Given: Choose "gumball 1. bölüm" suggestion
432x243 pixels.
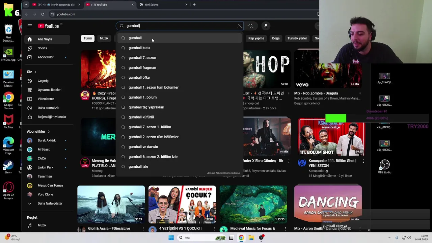Looking at the screenshot, I should pyautogui.click(x=179, y=97).
